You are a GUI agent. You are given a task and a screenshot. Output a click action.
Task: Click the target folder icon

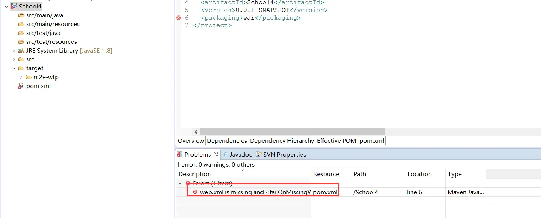tap(21, 68)
